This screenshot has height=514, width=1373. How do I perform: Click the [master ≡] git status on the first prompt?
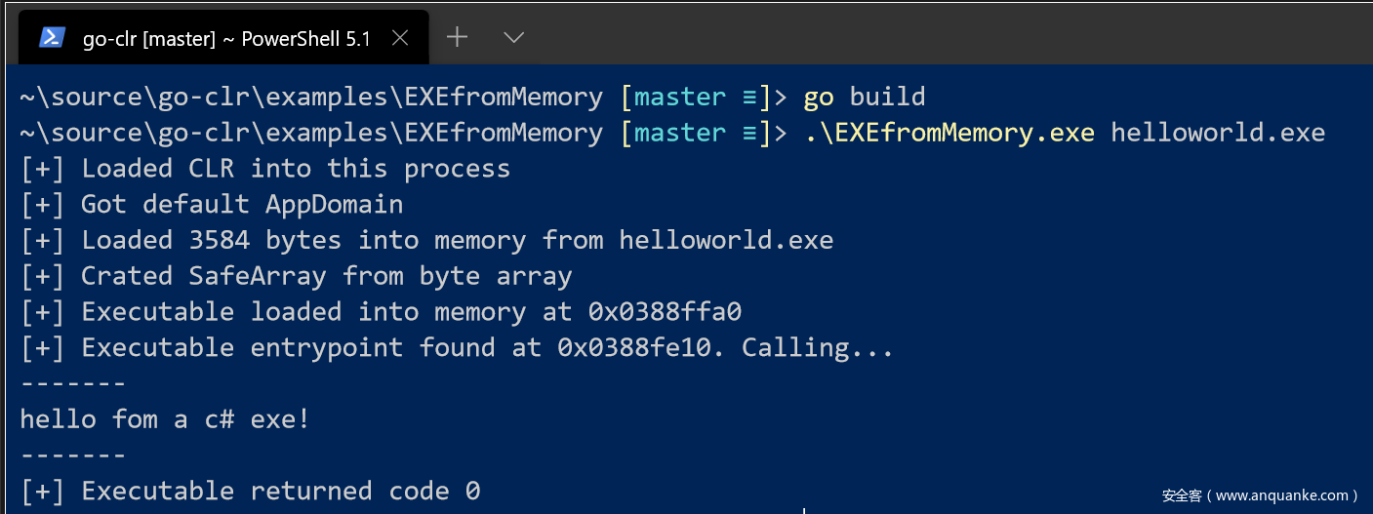point(694,98)
